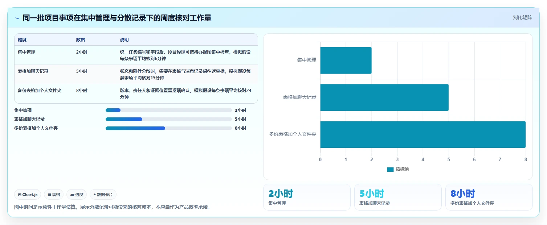Screen dimensions: 547x225
Task: Click the 8小时 value beside the progress bar
Action: [x=241, y=128]
